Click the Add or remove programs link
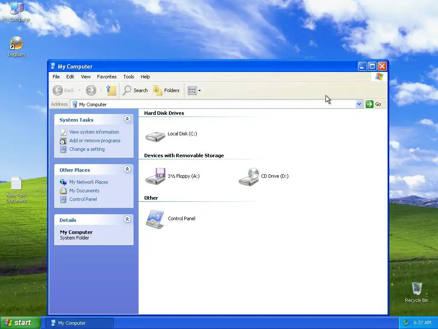The height and width of the screenshot is (329, 438). pos(95,141)
